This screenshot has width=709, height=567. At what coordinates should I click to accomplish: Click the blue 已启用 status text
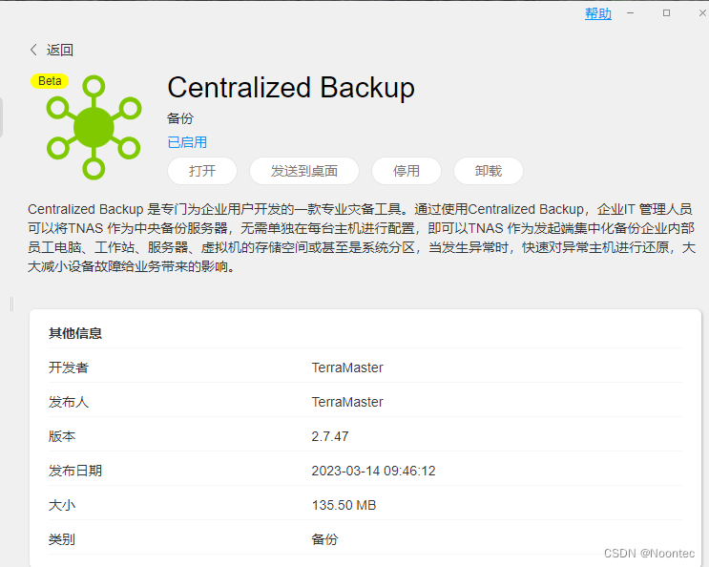(187, 142)
